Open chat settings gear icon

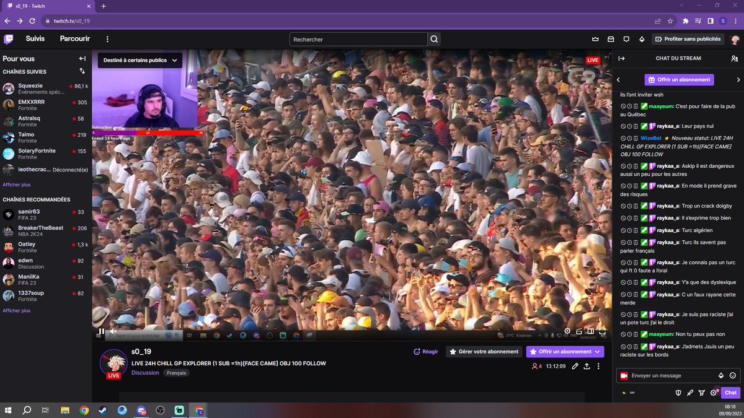tap(714, 393)
